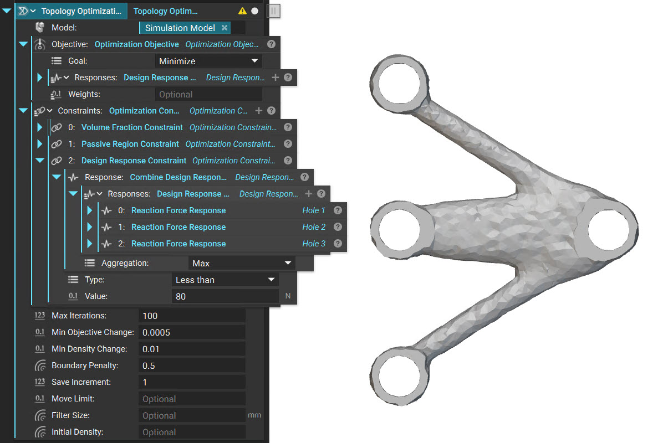
Task: Collapse the Design Response Constraint item
Action: point(40,161)
